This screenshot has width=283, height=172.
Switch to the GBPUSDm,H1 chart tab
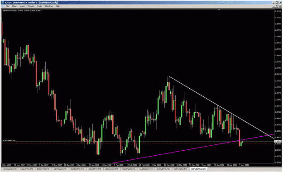180,169
